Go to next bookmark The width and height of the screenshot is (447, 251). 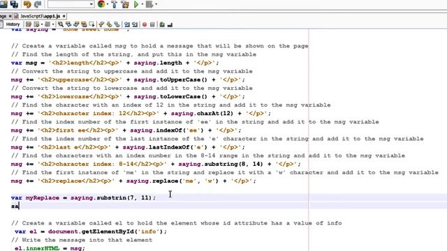click(109, 24)
